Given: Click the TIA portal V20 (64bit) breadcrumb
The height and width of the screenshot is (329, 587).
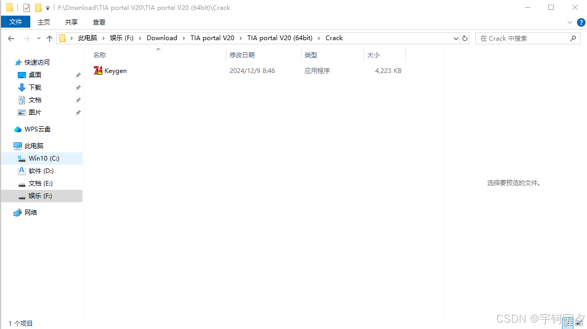Looking at the screenshot, I should coord(280,38).
